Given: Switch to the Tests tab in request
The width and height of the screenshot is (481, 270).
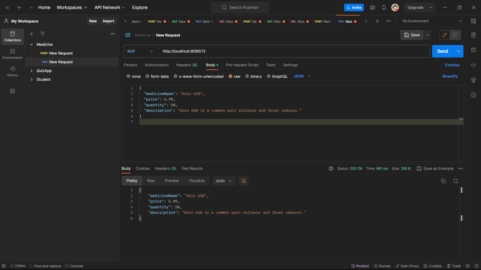Looking at the screenshot, I should pyautogui.click(x=271, y=64).
